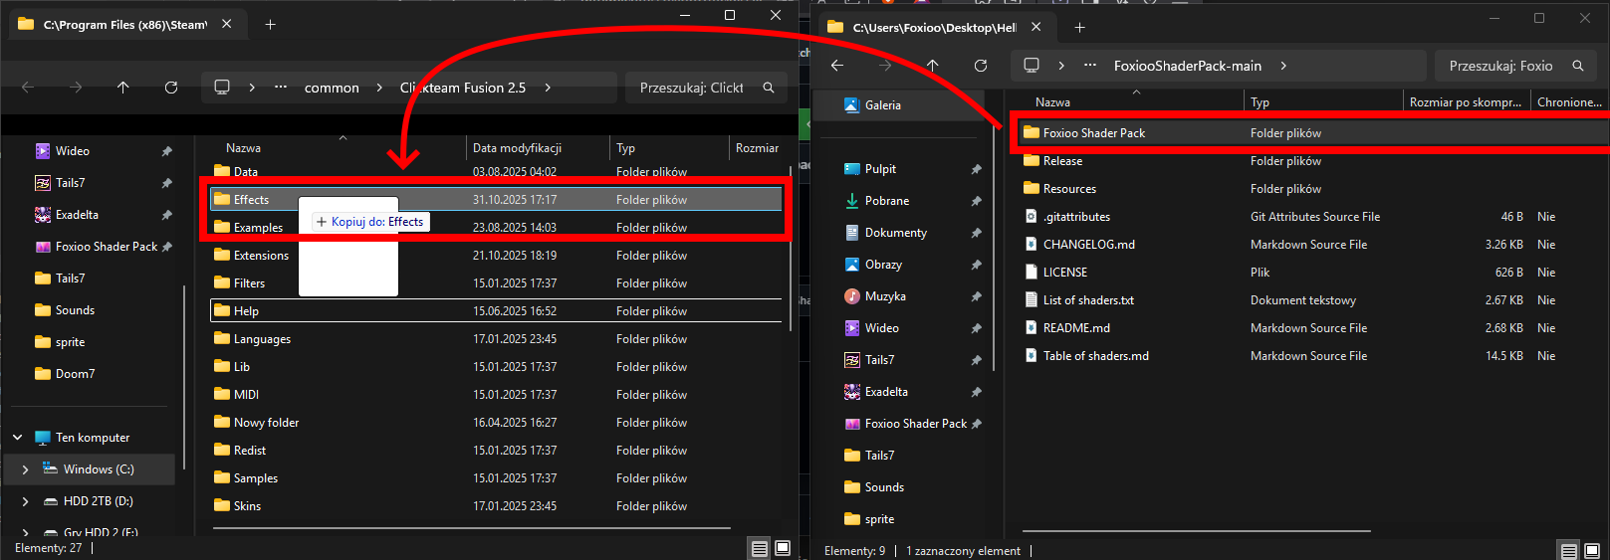
Task: Open the Pobrane downloads folder shortcut
Action: tap(886, 201)
